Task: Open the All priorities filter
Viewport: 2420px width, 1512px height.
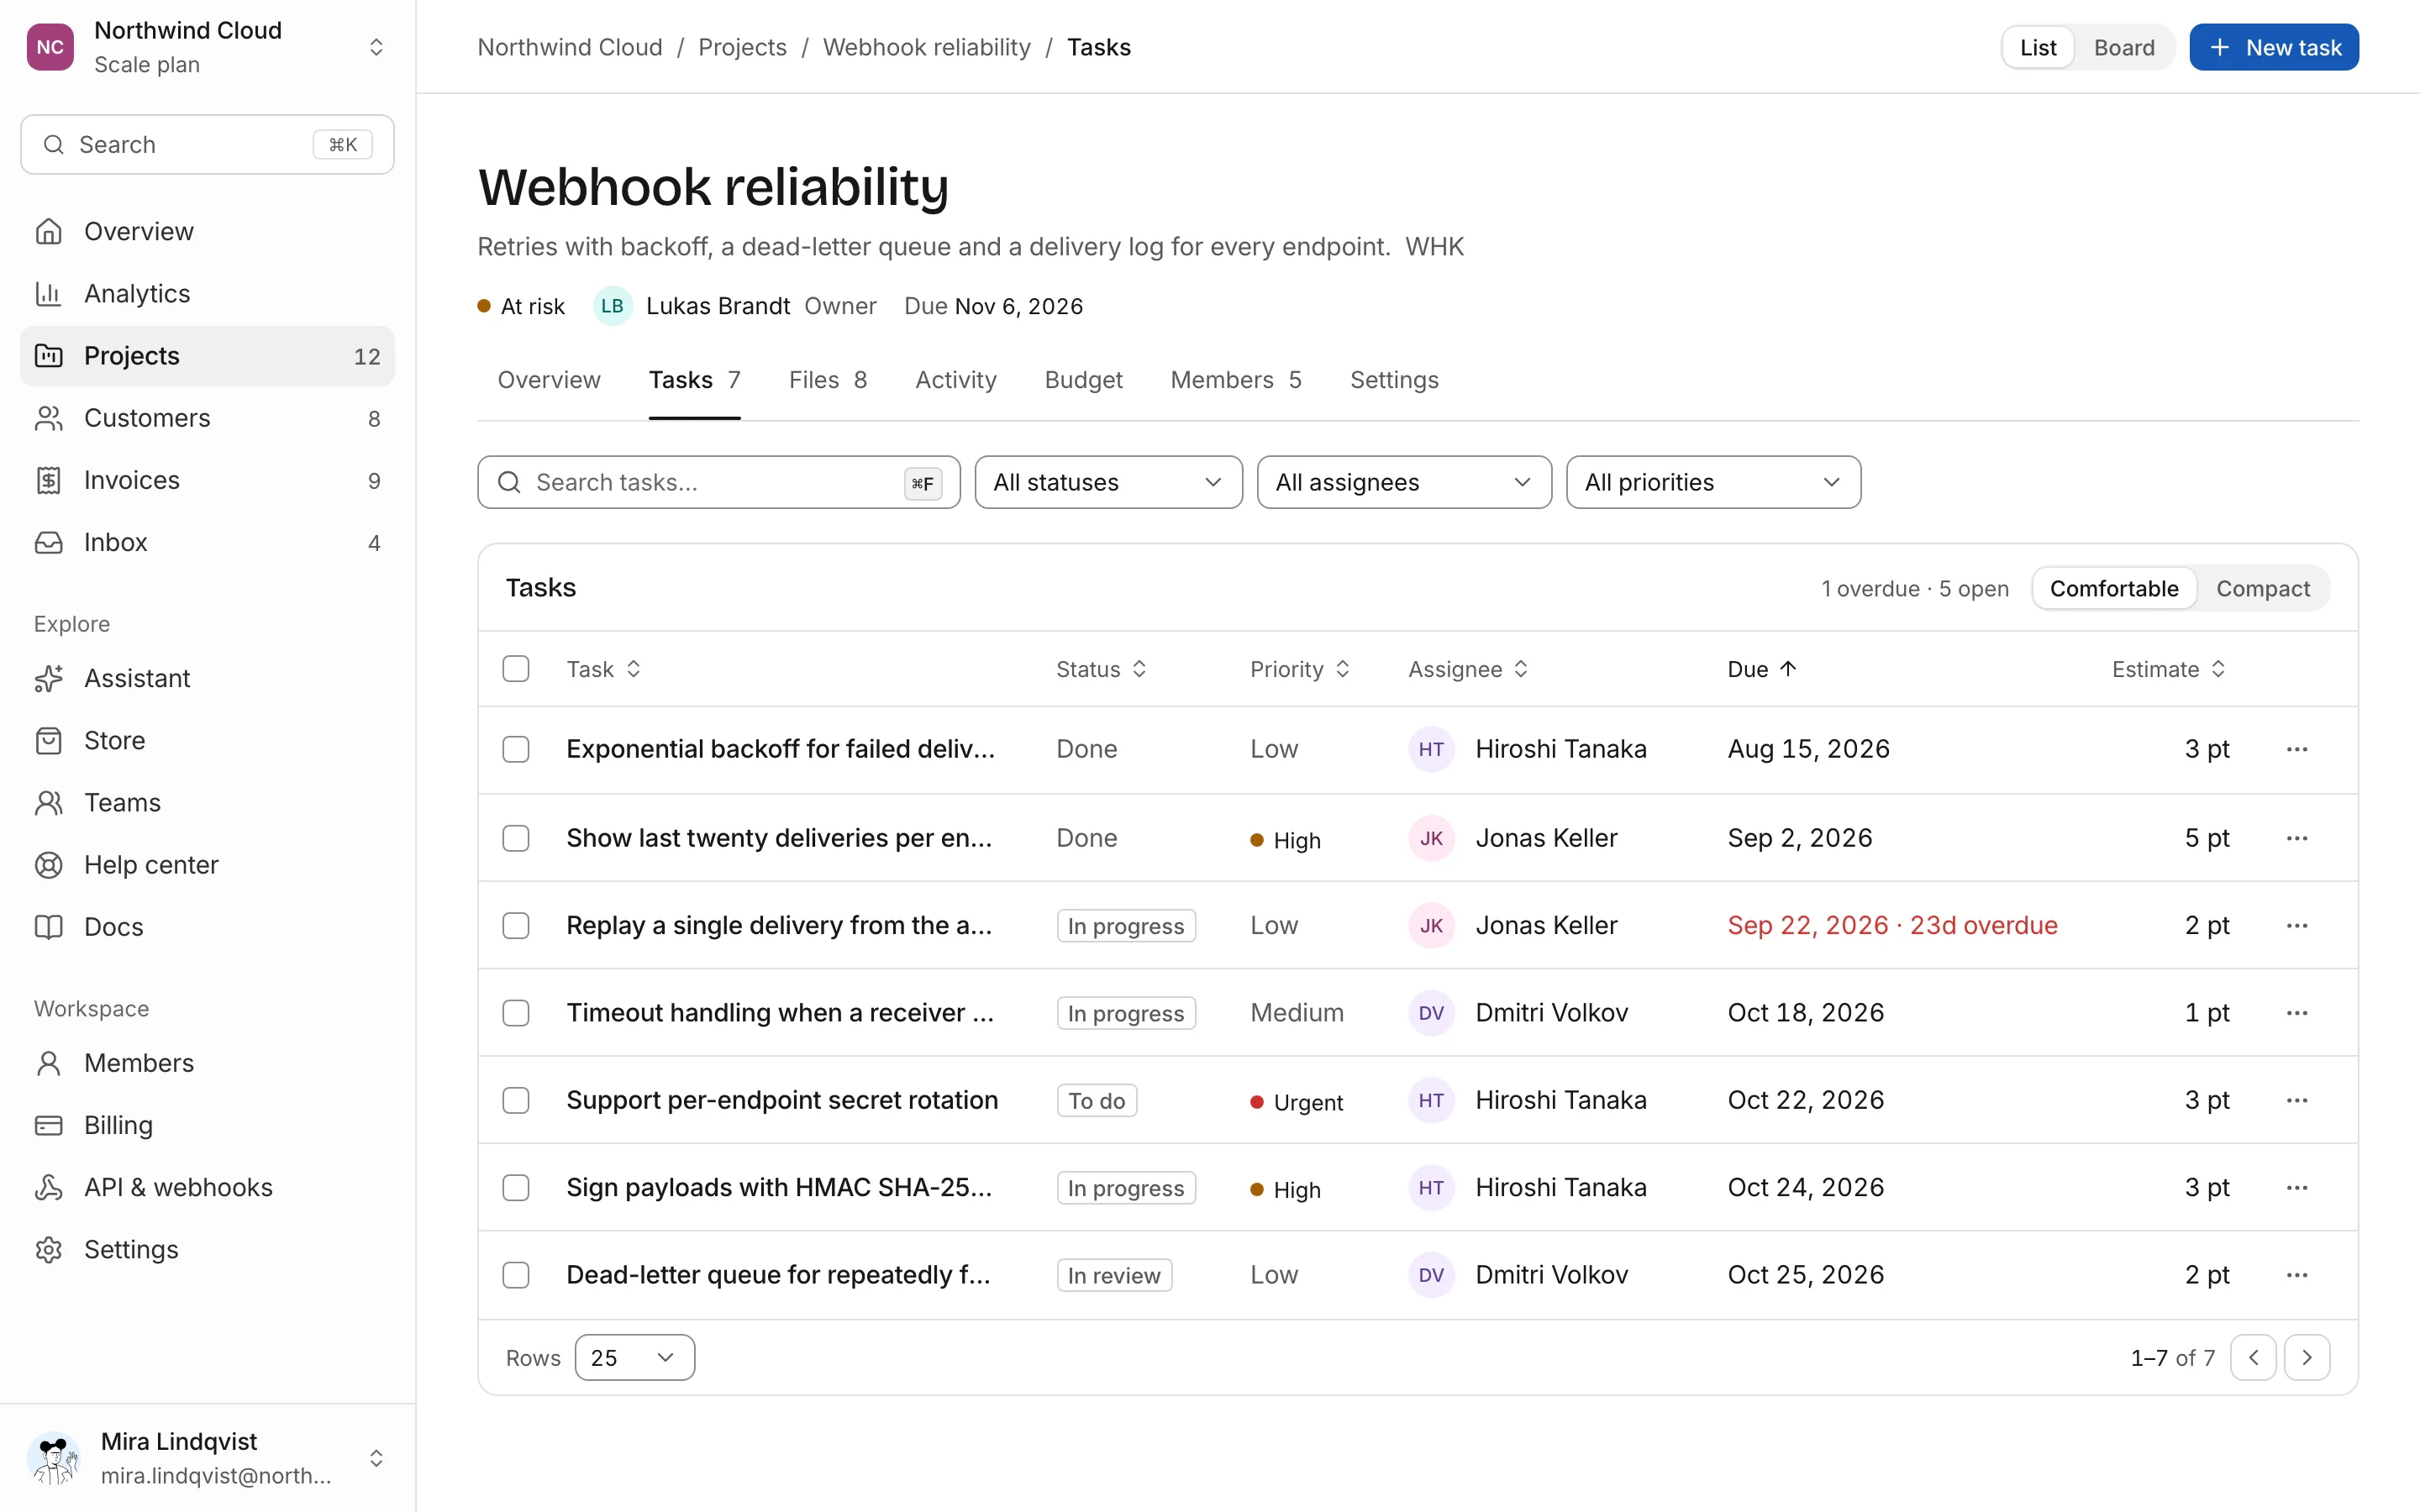Action: click(1713, 482)
